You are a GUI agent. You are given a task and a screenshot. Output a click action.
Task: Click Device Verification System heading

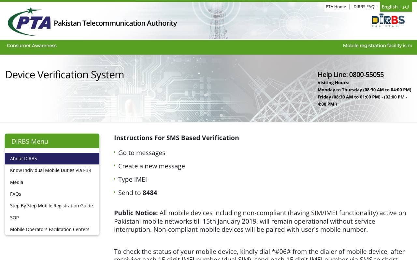[65, 75]
